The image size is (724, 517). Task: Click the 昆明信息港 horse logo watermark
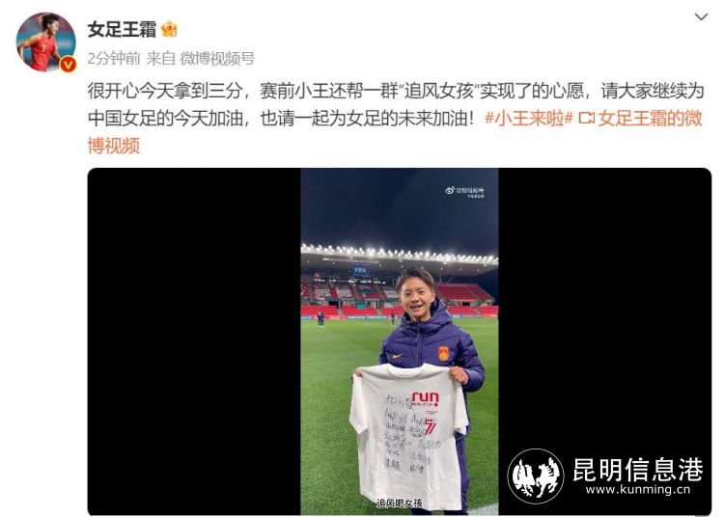(x=536, y=476)
